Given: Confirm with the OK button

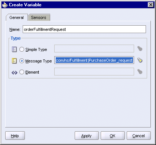Looking at the screenshot, I should [x=113, y=136].
